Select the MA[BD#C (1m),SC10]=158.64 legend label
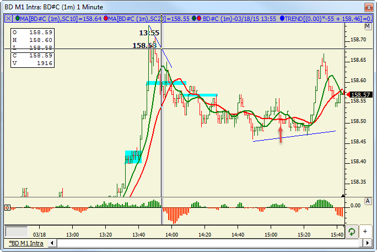 tap(61, 19)
